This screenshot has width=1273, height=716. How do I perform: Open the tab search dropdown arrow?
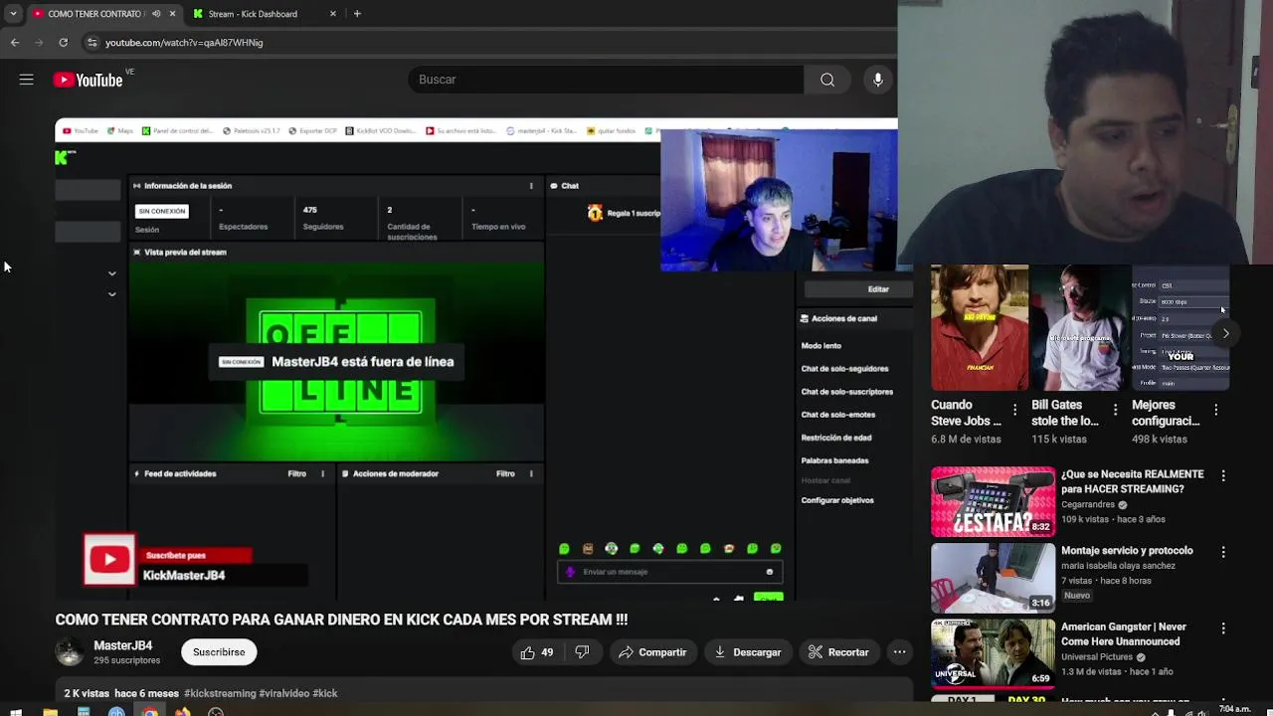[12, 14]
